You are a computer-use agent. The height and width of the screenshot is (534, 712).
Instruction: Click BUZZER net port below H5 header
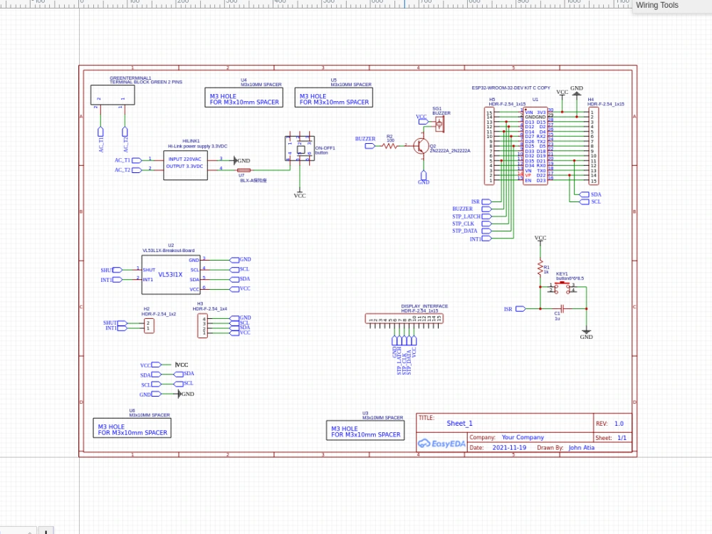point(486,209)
